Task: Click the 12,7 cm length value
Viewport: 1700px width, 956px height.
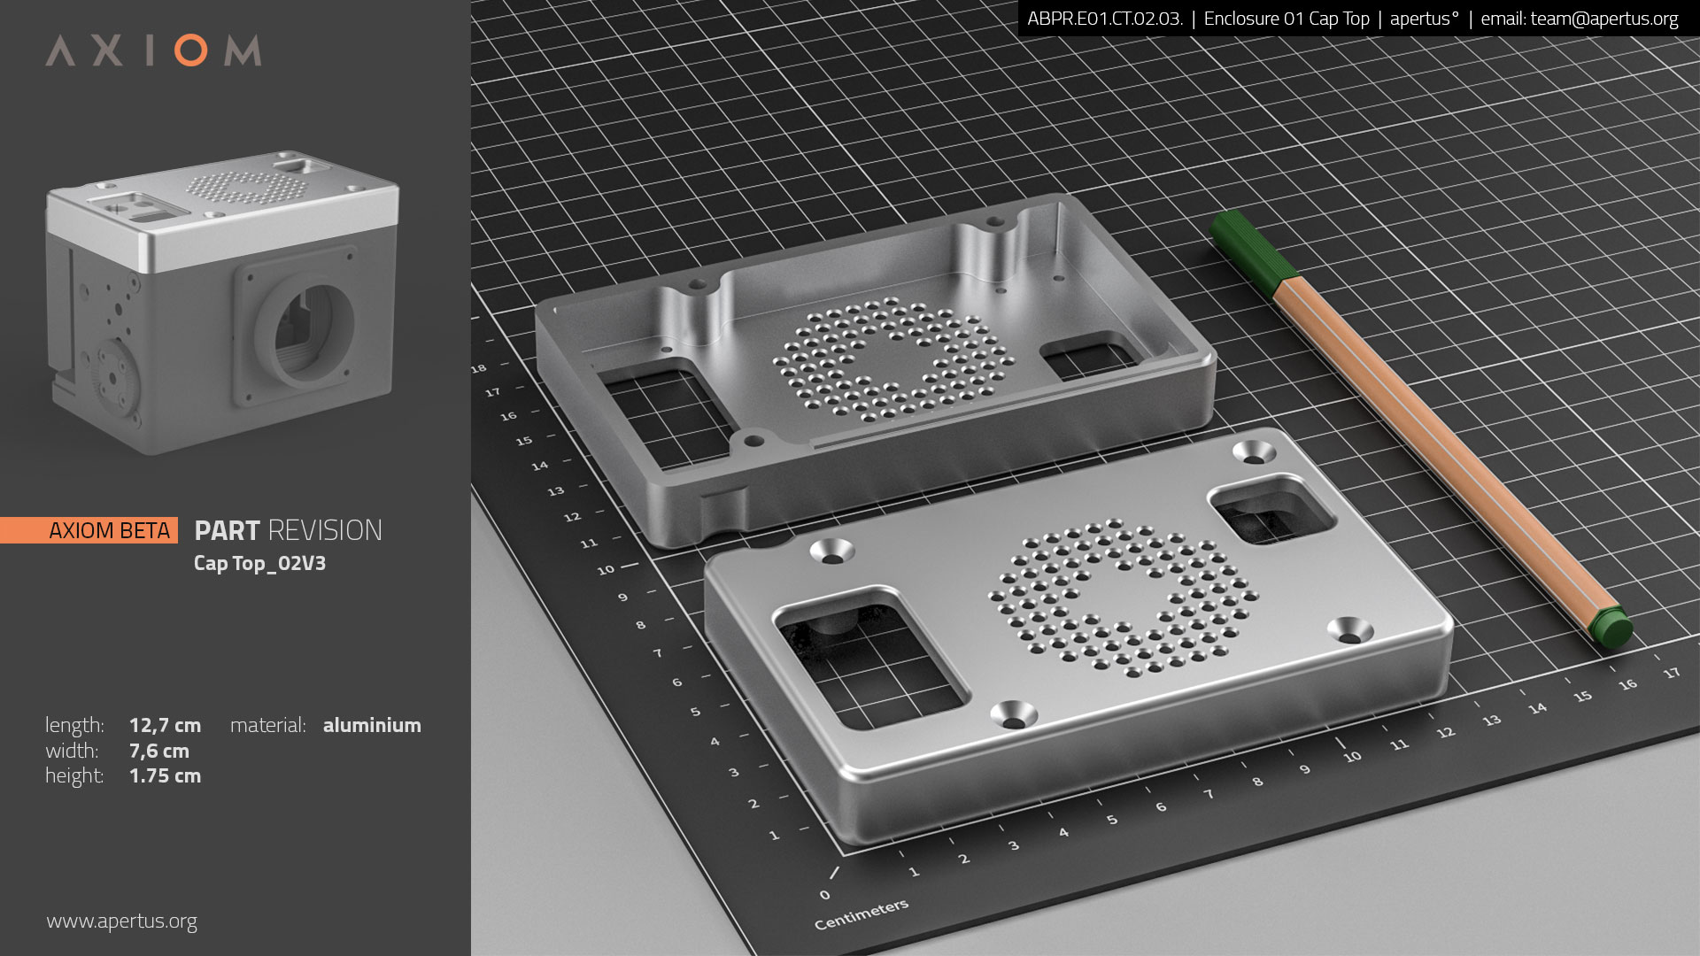Action: click(x=165, y=726)
